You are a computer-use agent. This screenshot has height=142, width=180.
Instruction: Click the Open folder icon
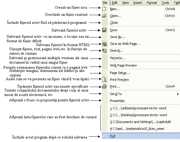pyautogui.click(x=104, y=16)
